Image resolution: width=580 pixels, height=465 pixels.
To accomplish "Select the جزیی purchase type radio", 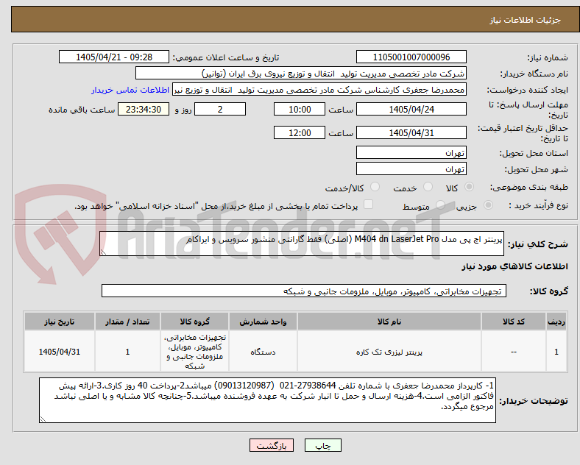I will (488, 205).
